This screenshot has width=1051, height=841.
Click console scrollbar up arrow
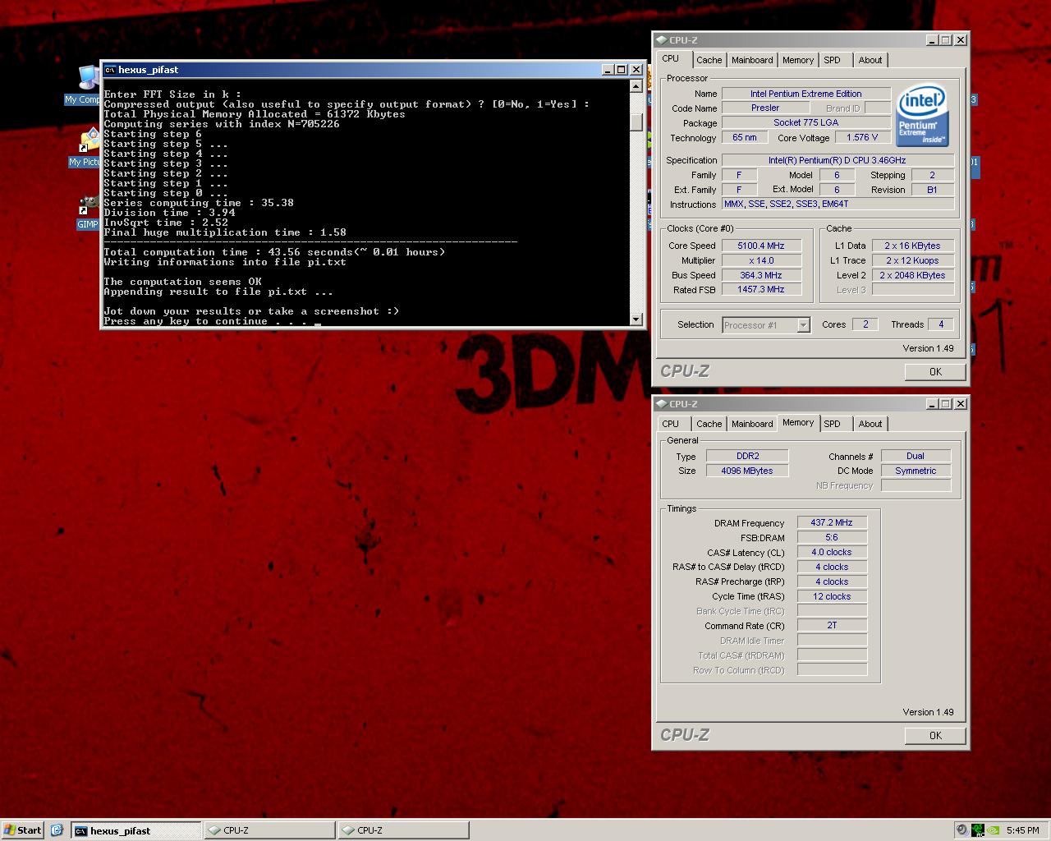636,86
